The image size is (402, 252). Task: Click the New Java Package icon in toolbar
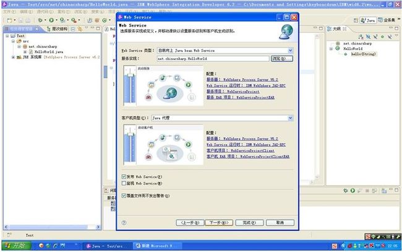[97, 20]
